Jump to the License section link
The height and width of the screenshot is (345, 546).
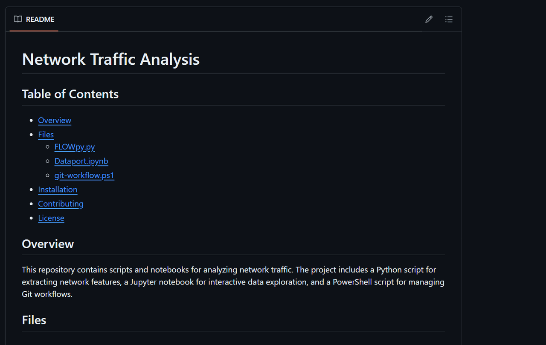[x=51, y=218]
